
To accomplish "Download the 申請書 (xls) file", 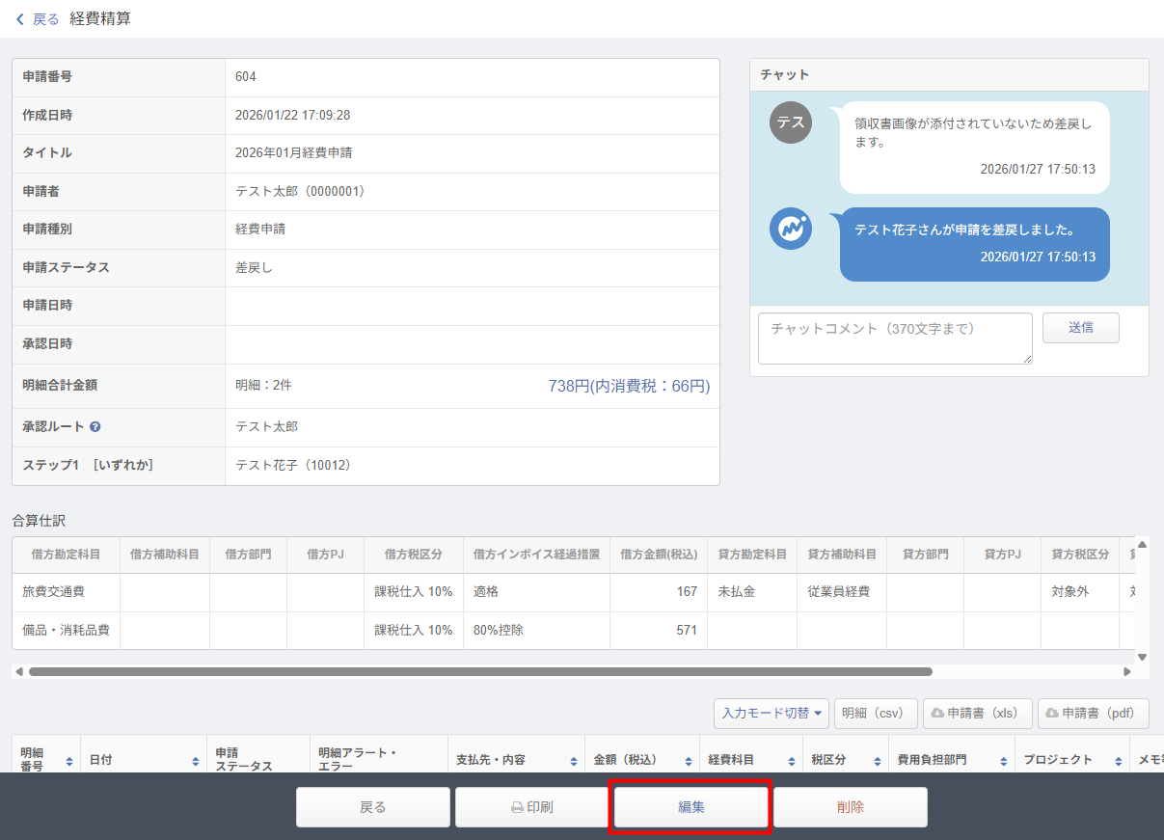I will [977, 714].
